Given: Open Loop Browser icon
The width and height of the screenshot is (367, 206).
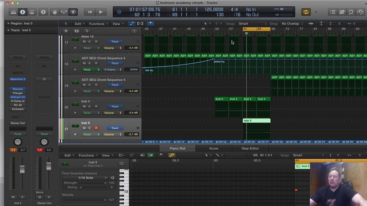Looking at the screenshot, I should coord(351,12).
